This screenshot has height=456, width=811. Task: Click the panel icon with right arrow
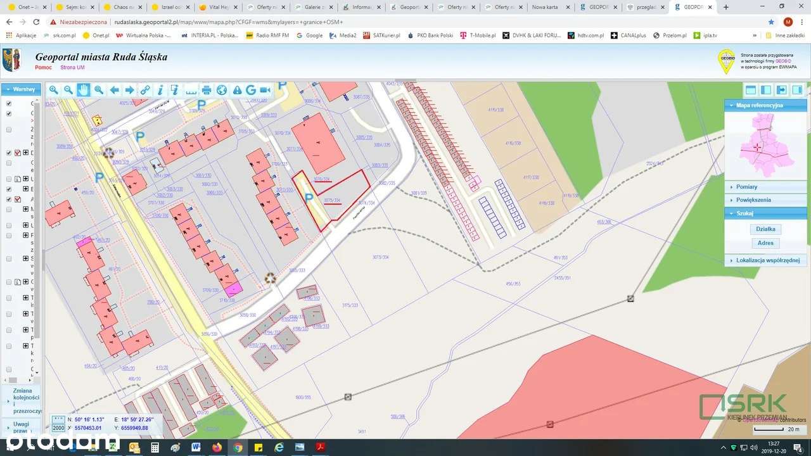782,90
